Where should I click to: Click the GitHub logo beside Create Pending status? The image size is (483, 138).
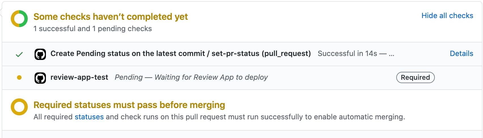click(x=40, y=54)
